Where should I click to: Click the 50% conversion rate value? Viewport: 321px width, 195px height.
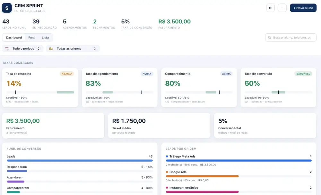coord(252,83)
